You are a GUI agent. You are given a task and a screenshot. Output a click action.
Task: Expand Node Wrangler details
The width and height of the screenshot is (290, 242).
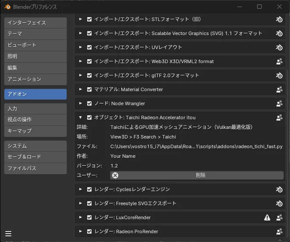click(81, 103)
